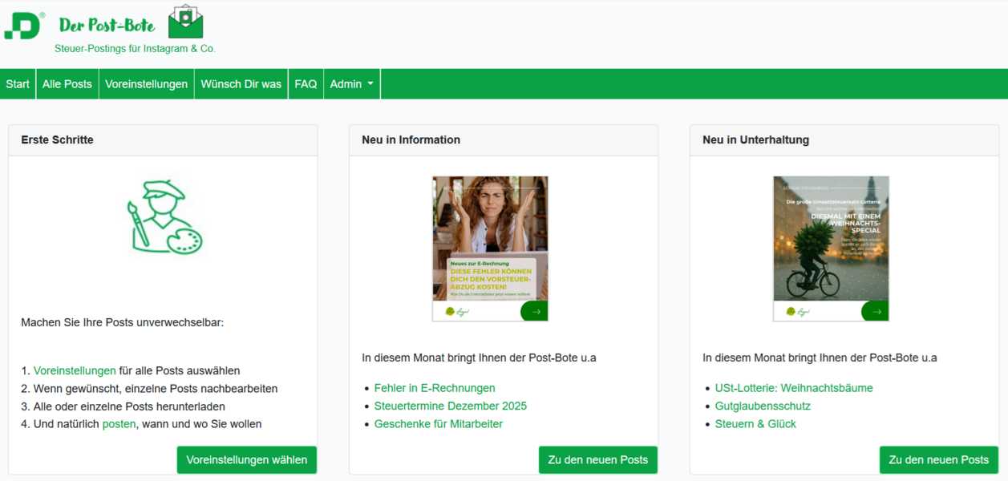The height and width of the screenshot is (481, 1008).
Task: Open the FAQ page
Action: (306, 84)
